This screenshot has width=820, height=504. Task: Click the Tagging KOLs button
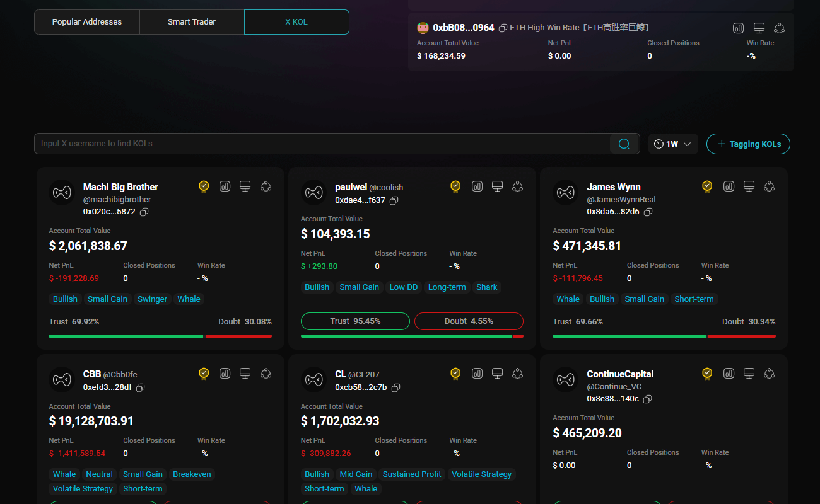pos(748,144)
